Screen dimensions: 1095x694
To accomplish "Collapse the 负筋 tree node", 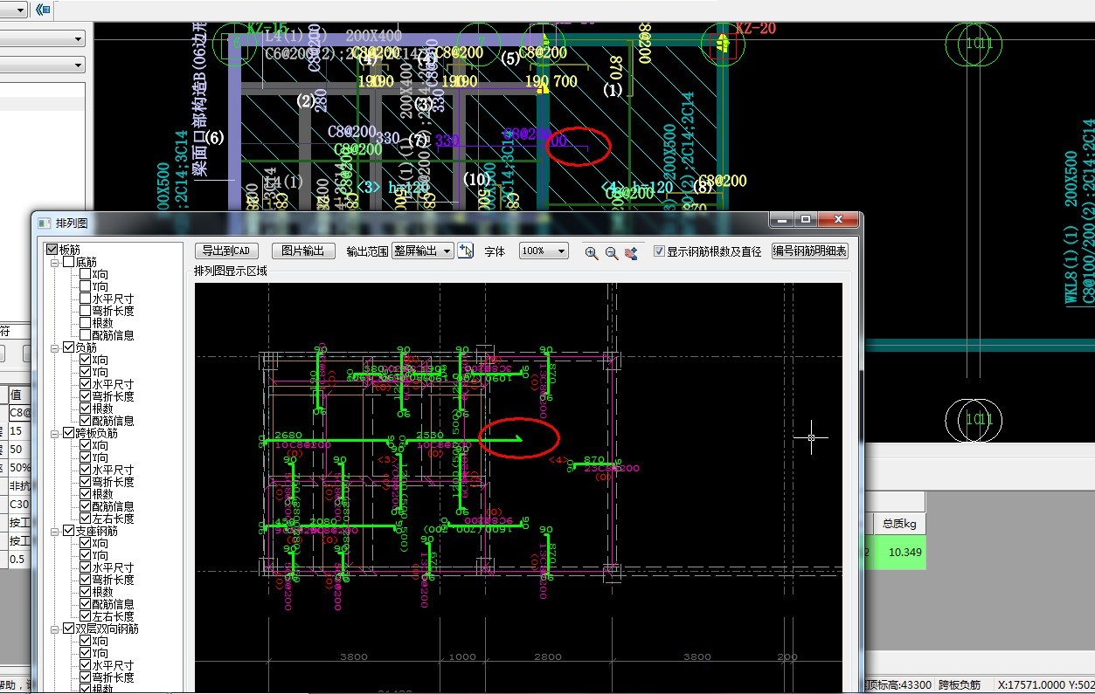I will [x=55, y=347].
